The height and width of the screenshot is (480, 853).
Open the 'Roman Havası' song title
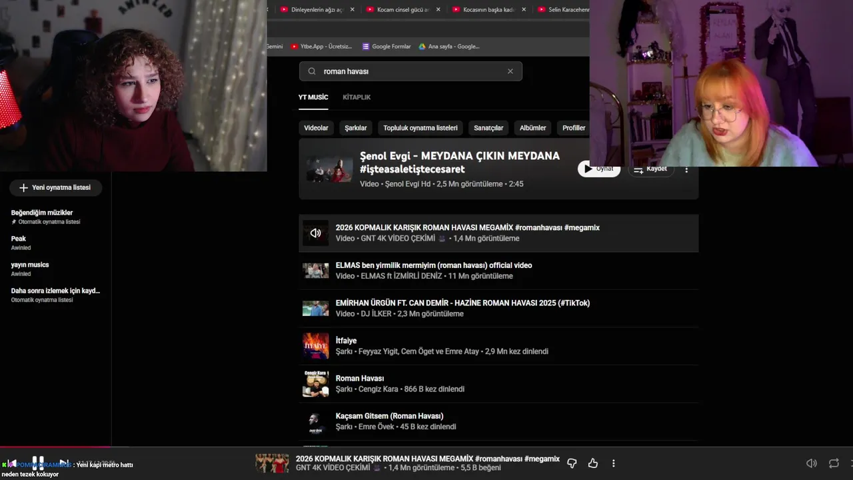360,379
